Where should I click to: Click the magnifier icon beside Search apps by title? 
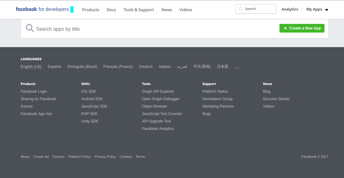tap(30, 28)
